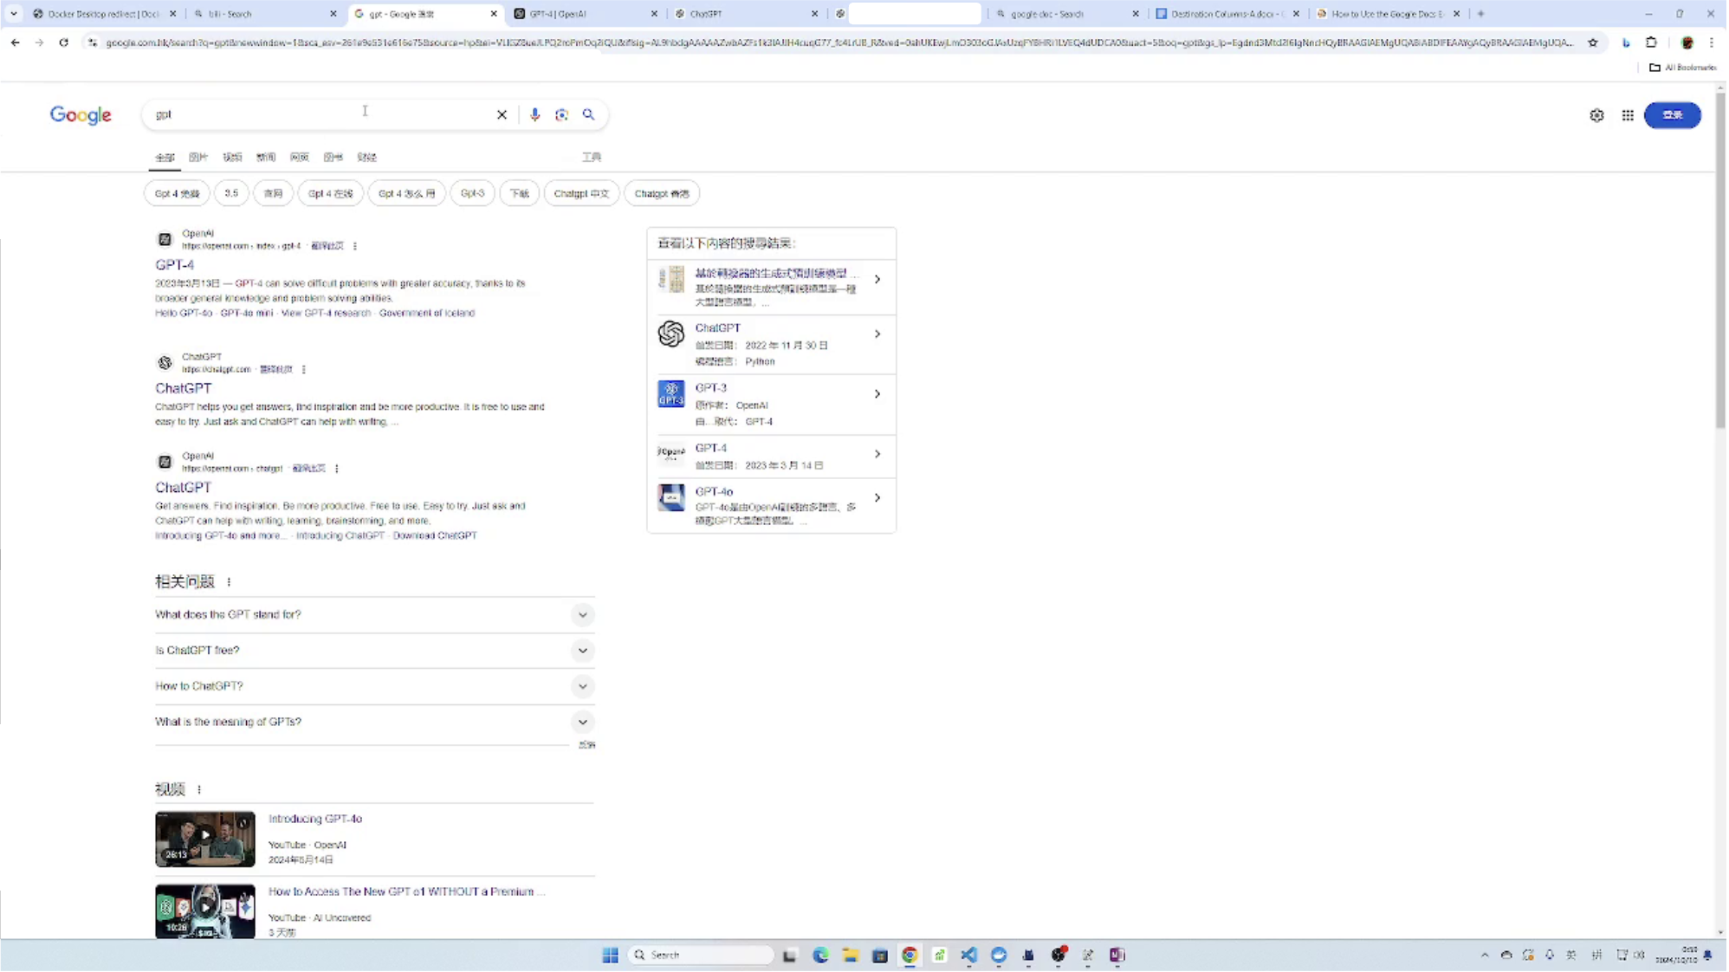Click inside the Google search input field
The image size is (1729, 972).
[x=321, y=114]
